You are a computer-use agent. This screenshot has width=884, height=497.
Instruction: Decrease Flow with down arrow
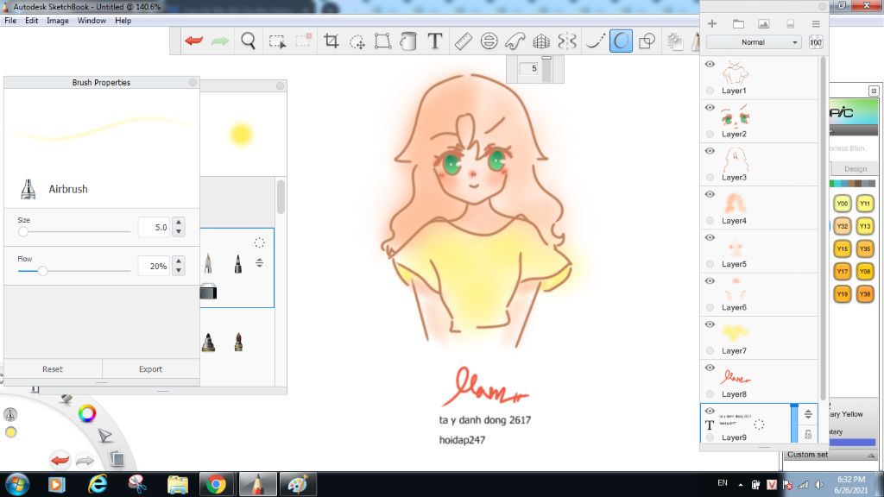[179, 270]
